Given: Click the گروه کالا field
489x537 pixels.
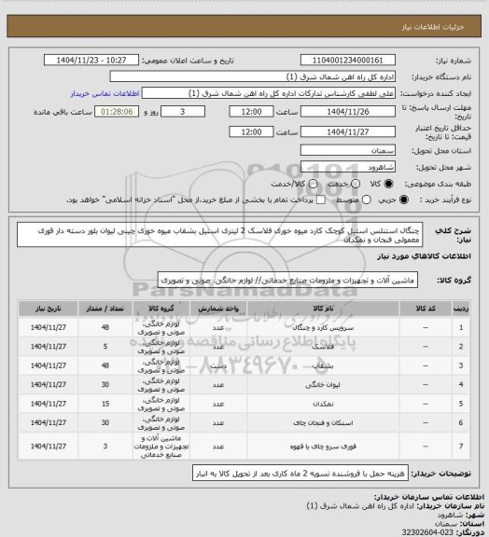Looking at the screenshot, I should (x=287, y=281).
